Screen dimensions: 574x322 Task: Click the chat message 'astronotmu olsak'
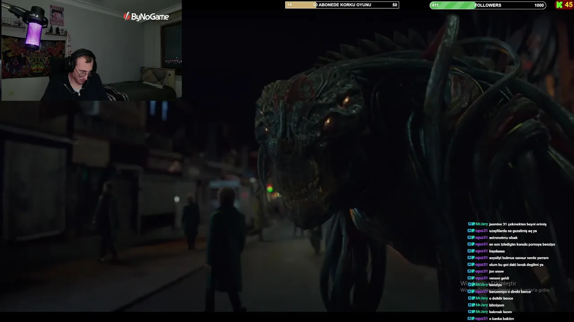tap(503, 238)
